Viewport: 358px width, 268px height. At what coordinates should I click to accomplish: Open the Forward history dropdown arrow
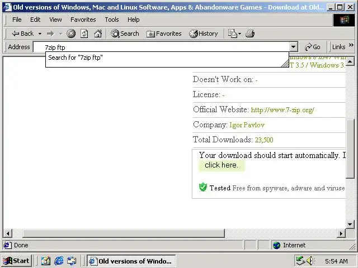point(60,33)
